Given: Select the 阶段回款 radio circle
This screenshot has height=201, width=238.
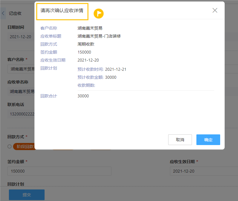Looking at the screenshot, I should [x=10, y=147].
